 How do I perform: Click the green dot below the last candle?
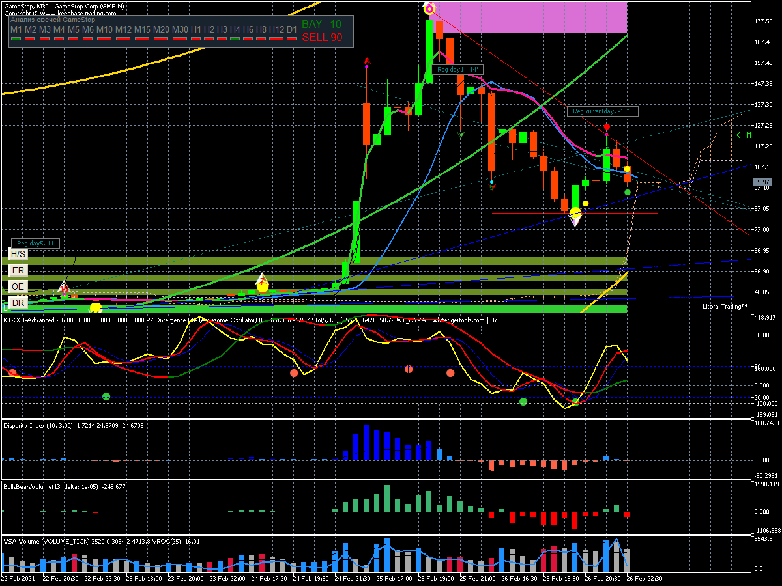click(x=627, y=192)
